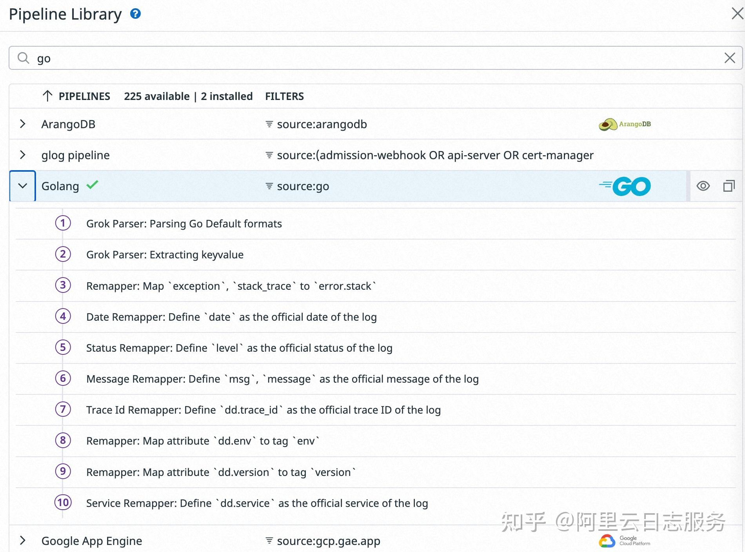Open the Pipeline Library help icon
Viewport: 745px width, 552px height.
135,13
